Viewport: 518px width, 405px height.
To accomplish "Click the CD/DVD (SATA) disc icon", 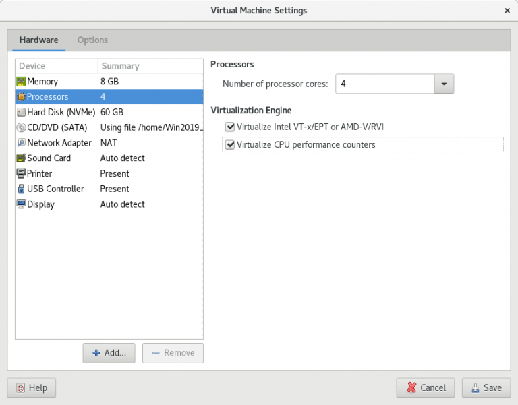I will coord(21,127).
